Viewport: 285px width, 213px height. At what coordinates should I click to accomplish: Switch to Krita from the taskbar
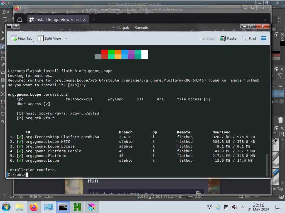coord(92,207)
